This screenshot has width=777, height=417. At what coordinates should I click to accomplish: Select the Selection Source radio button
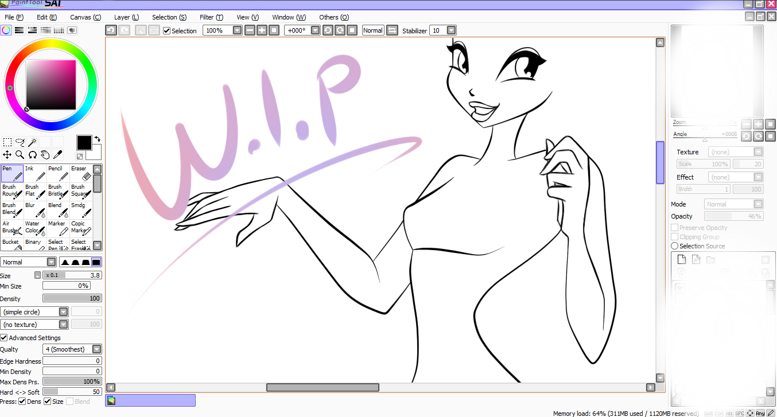coord(675,246)
